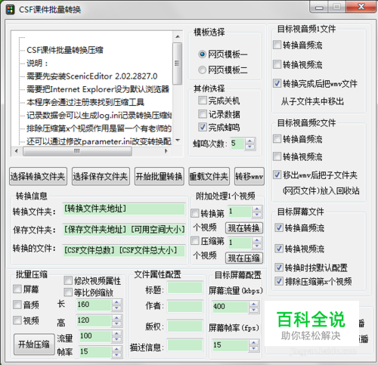
Task: Click vertical scrollbar down arrow in description tree
Action: 178,140
